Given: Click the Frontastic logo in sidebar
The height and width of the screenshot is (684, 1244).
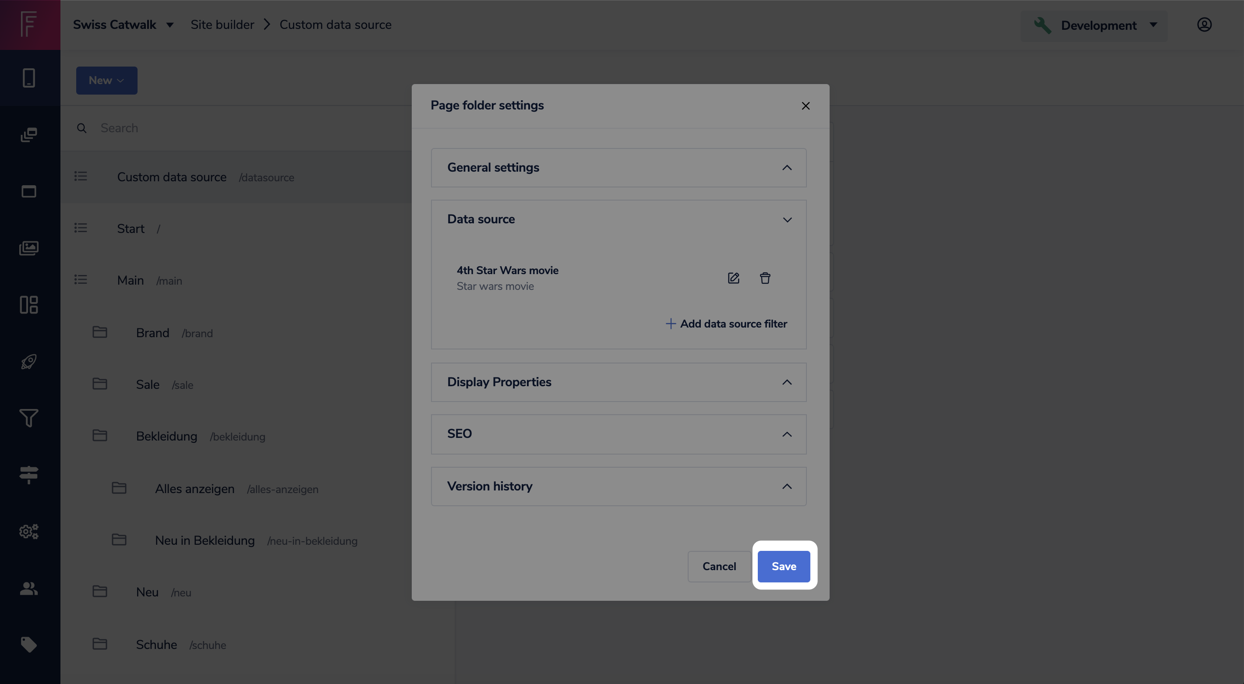Looking at the screenshot, I should click(29, 24).
